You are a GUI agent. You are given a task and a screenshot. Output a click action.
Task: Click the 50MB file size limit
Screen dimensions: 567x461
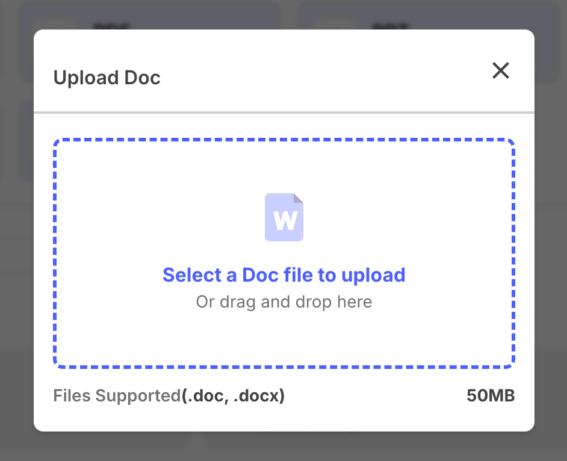(x=491, y=395)
